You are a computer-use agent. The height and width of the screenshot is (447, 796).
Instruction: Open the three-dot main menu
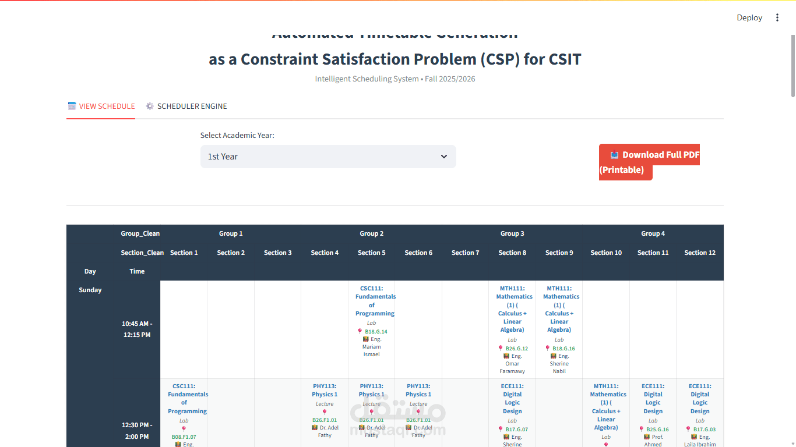[777, 17]
